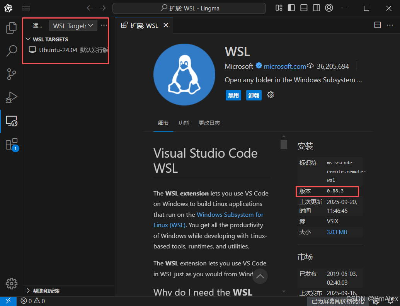Viewport: 400px width, 306px height.
Task: Open the hamburger application menu
Action: point(26,8)
